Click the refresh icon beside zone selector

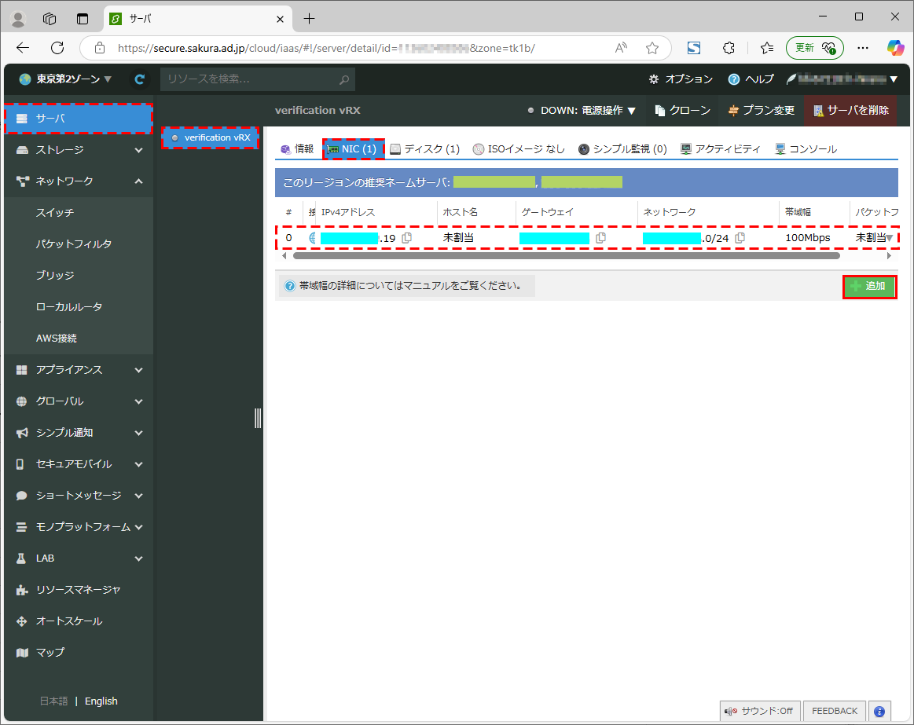coord(140,79)
